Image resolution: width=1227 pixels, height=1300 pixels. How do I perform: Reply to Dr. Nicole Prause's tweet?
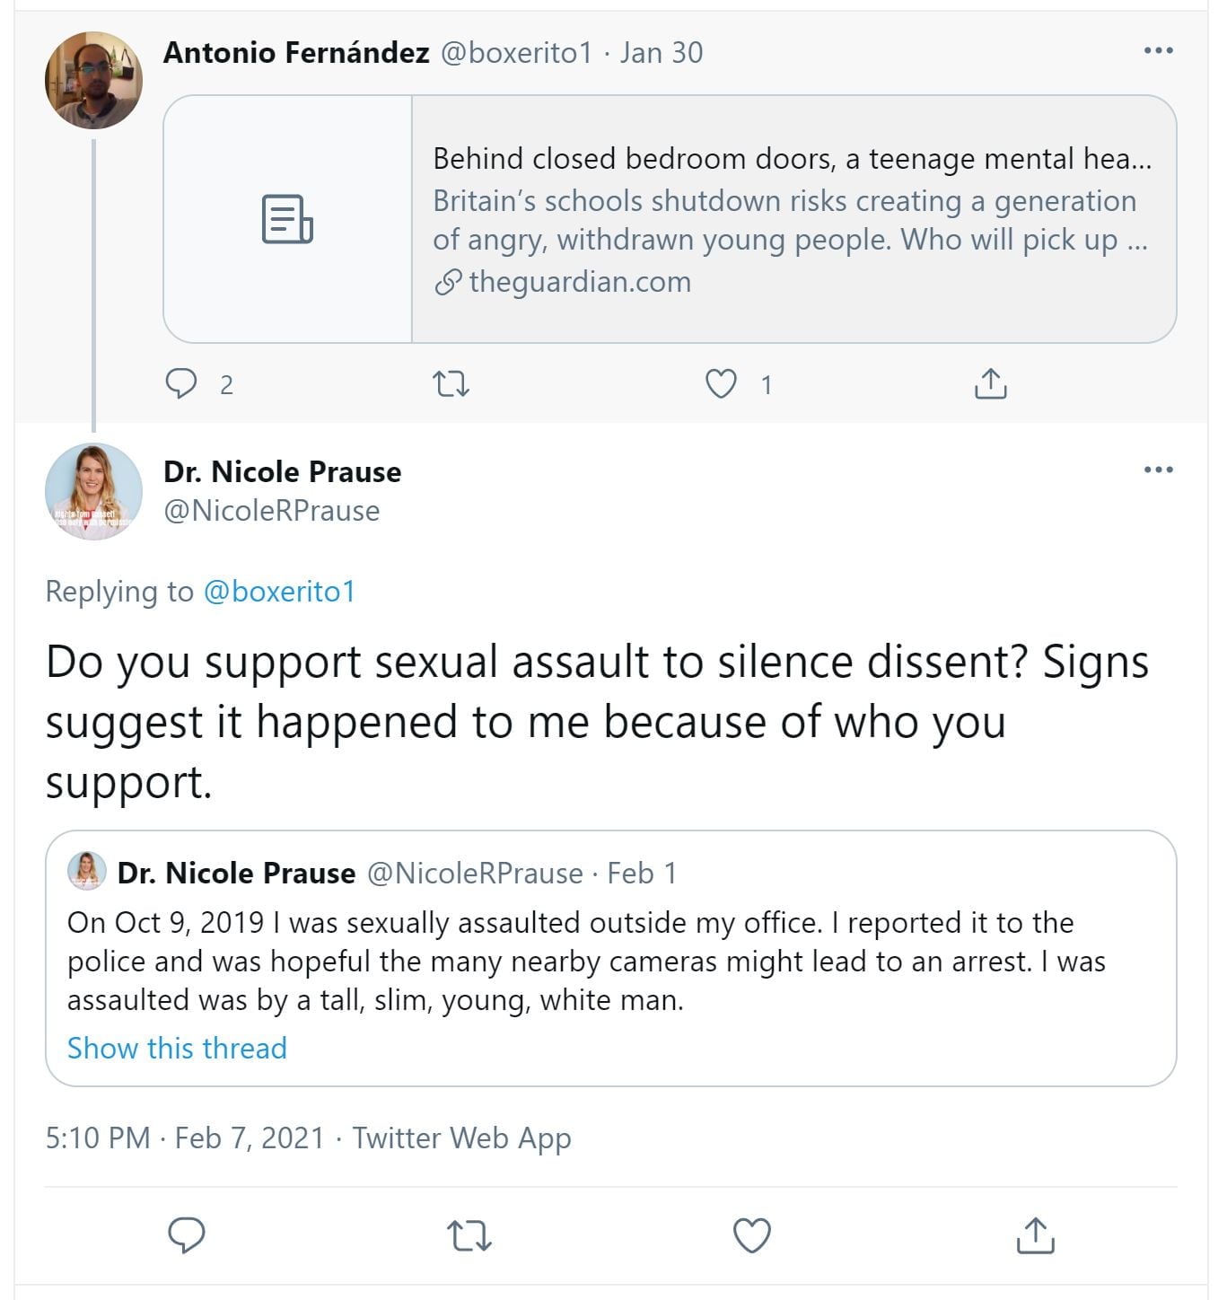187,1235
